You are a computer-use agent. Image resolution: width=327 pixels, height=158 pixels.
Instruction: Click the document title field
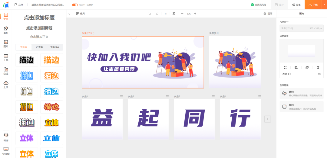tap(48, 5)
